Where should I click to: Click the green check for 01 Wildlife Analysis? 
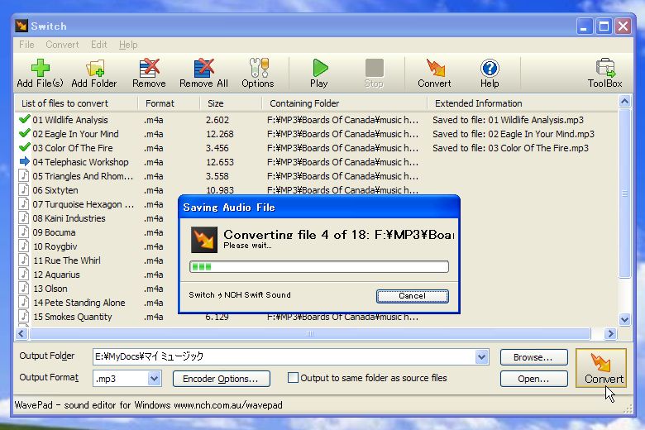[24, 119]
